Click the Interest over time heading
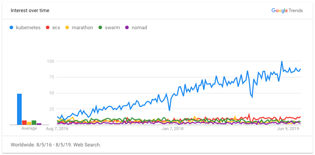 (x=30, y=10)
